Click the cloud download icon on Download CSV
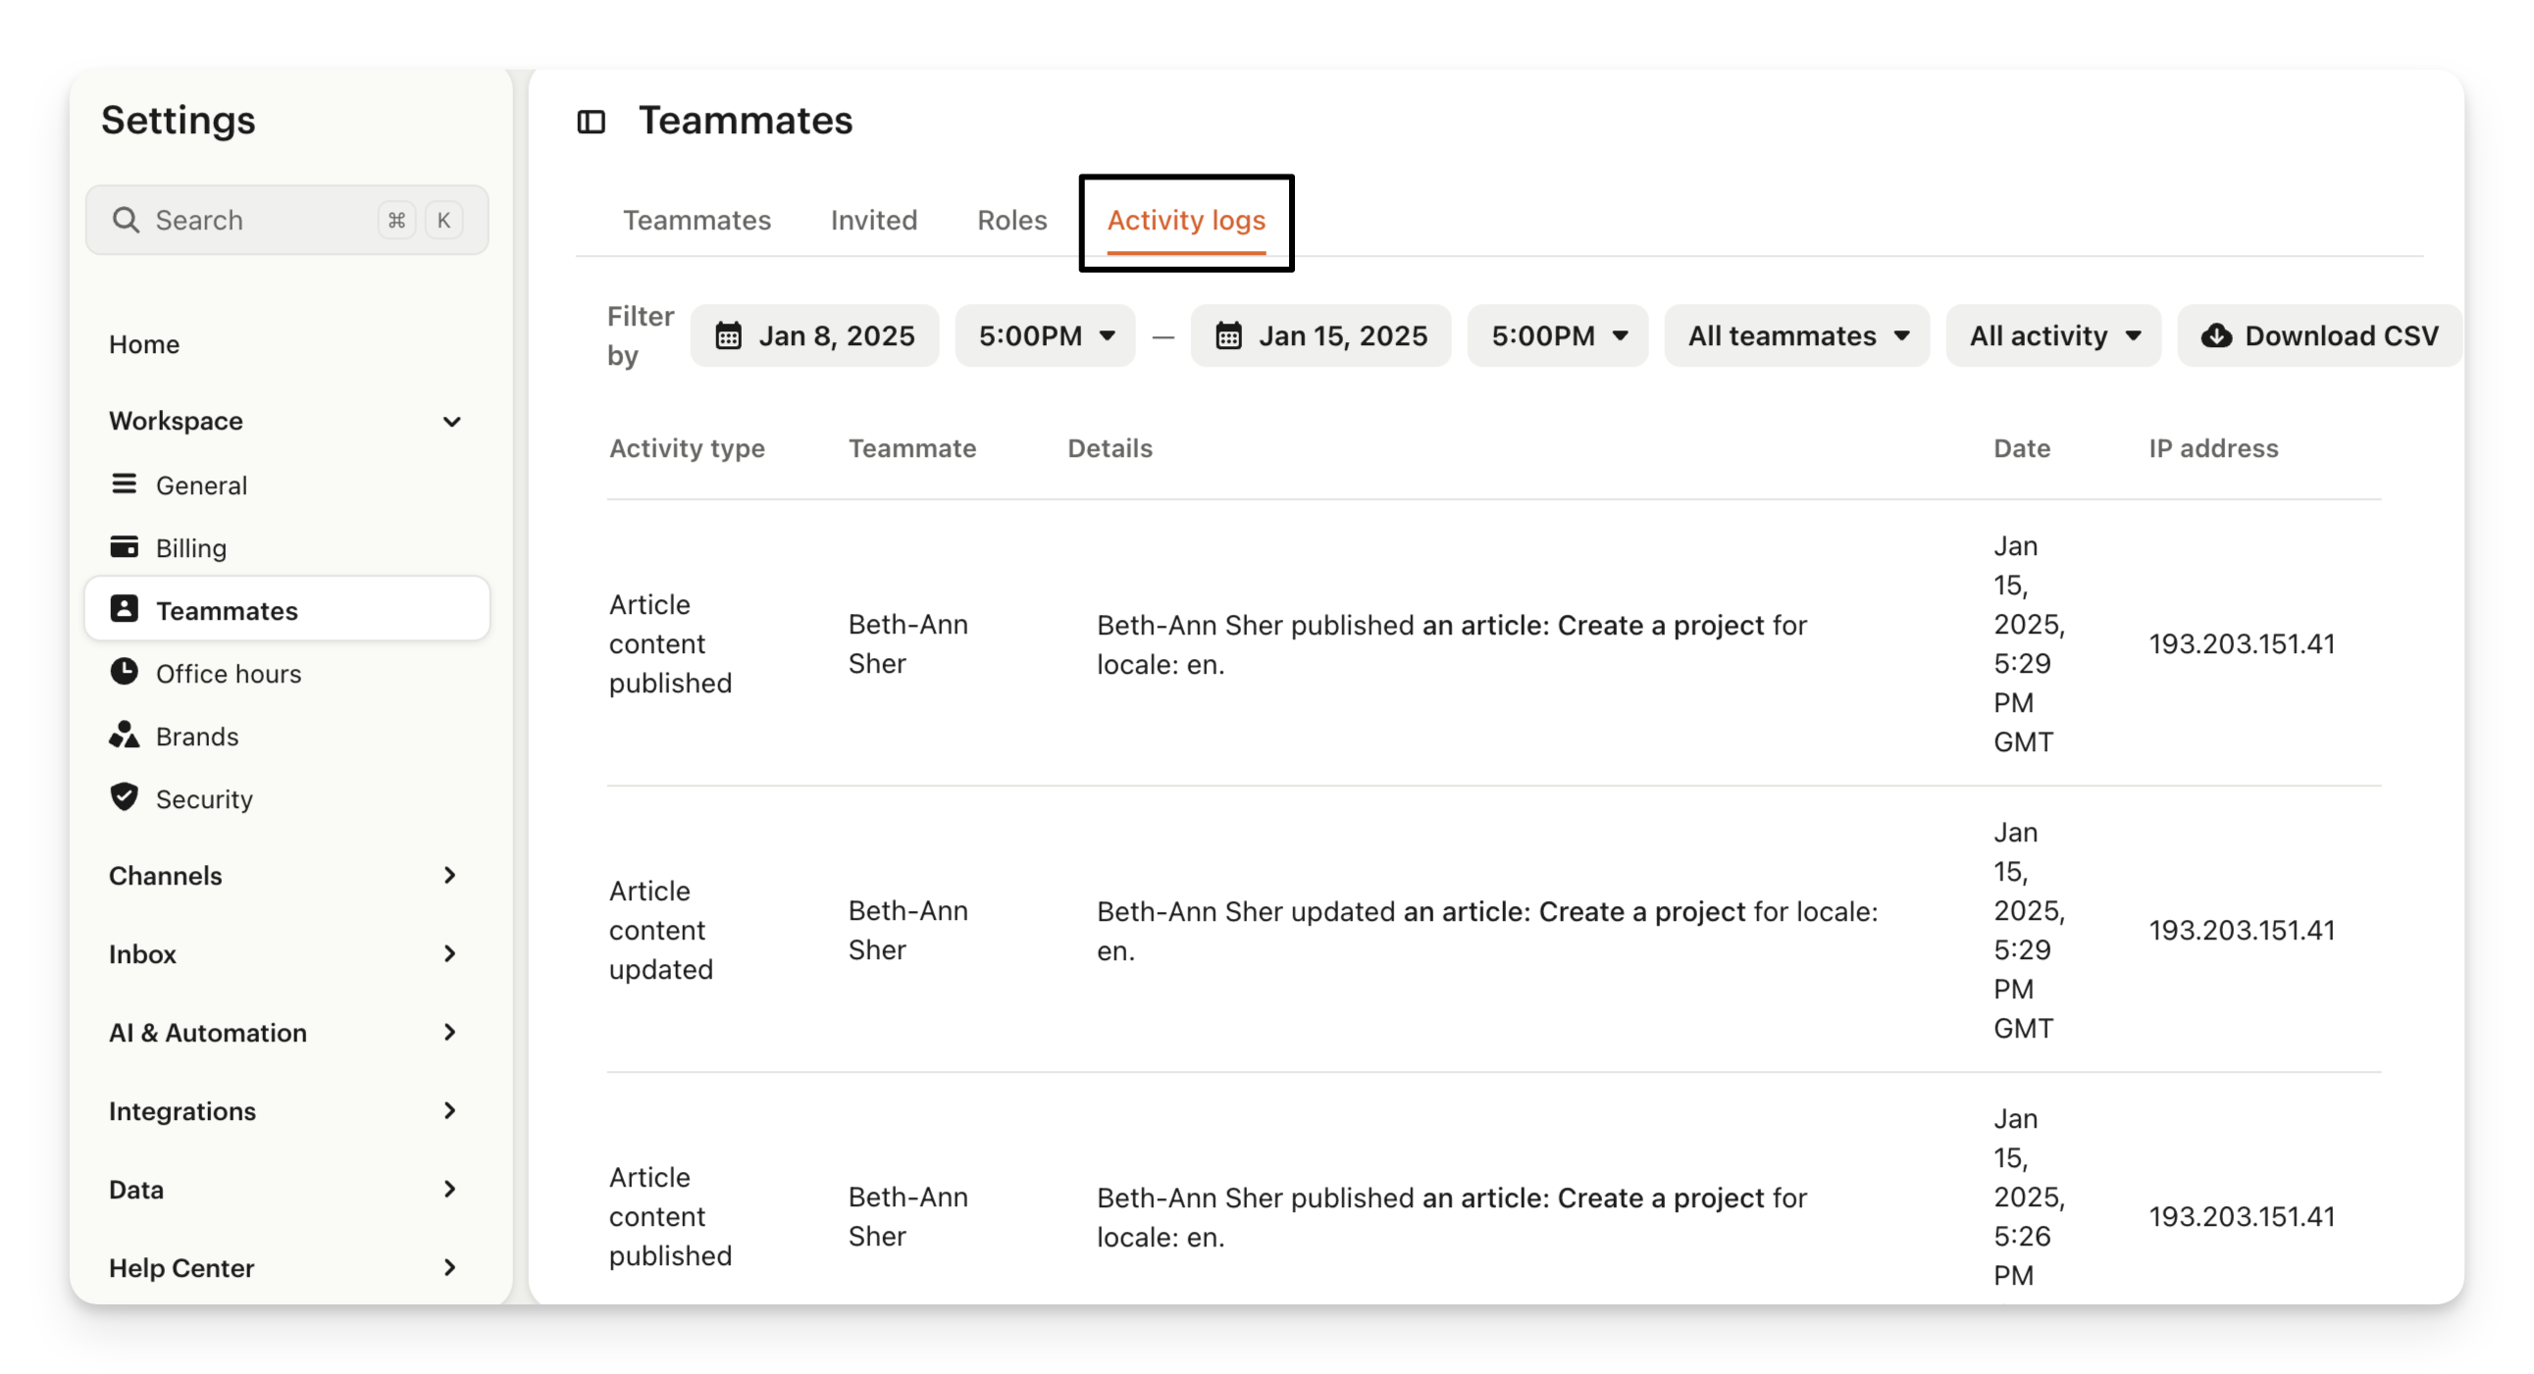 (2216, 336)
